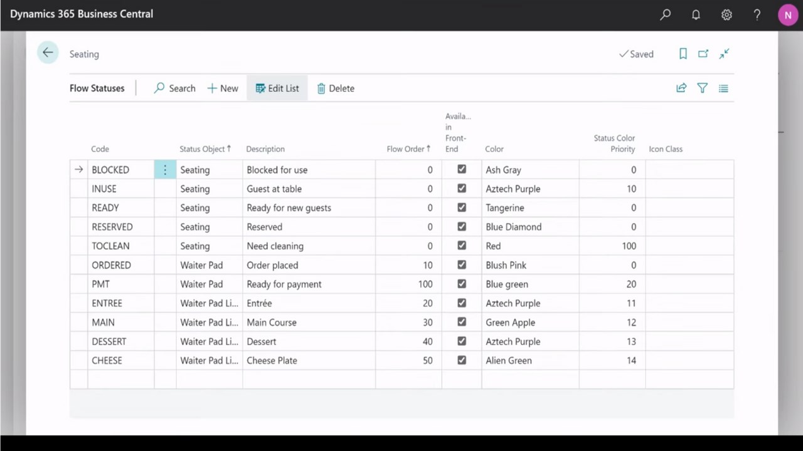
Task: Open page in new window icon
Action: [703, 54]
